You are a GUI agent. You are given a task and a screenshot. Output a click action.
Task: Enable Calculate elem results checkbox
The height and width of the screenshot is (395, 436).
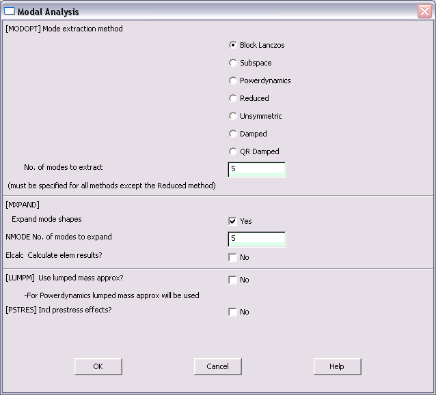tap(232, 257)
